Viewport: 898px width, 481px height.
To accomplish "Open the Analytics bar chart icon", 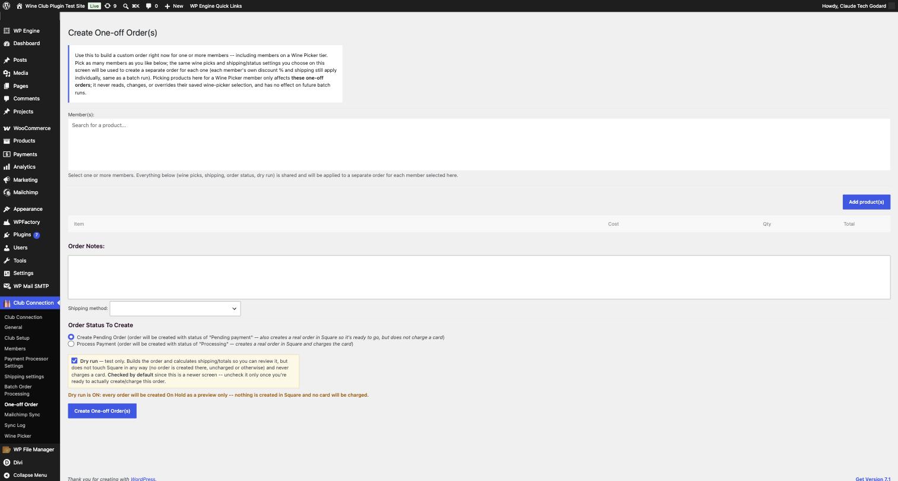I will 7,167.
